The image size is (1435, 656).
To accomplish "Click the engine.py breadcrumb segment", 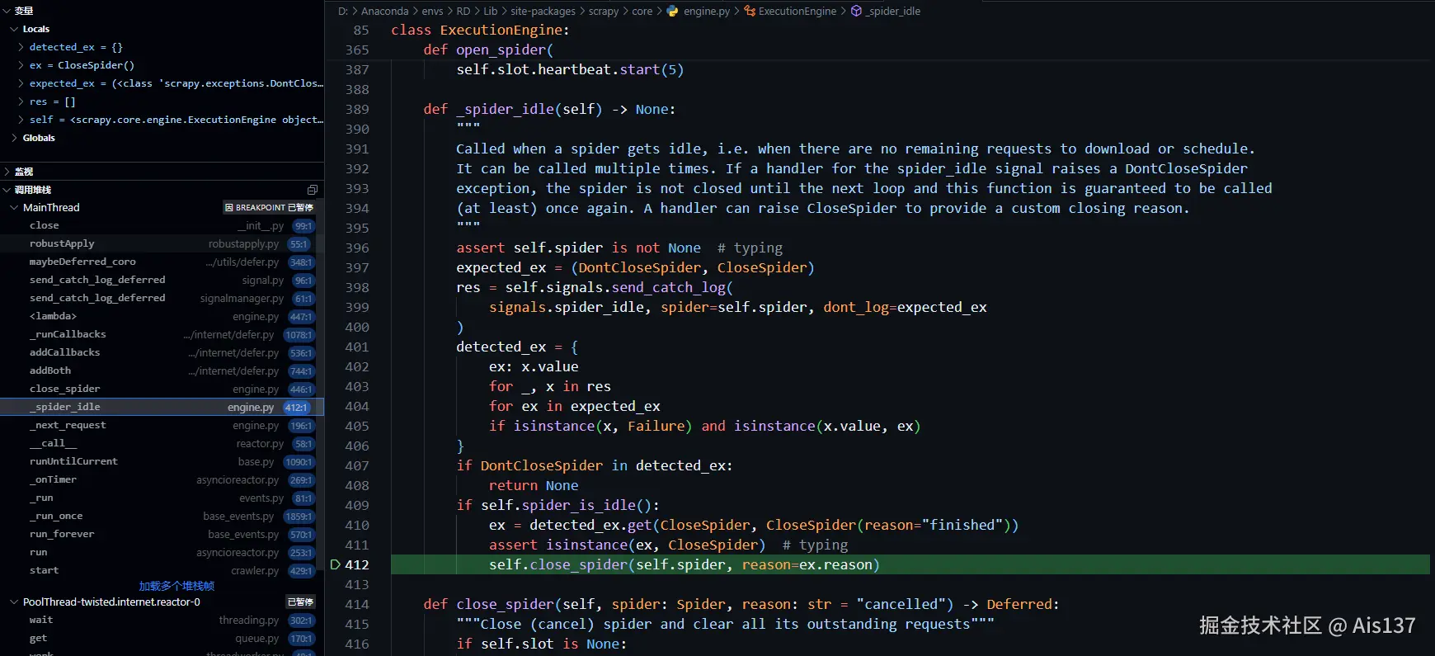I will click(707, 11).
